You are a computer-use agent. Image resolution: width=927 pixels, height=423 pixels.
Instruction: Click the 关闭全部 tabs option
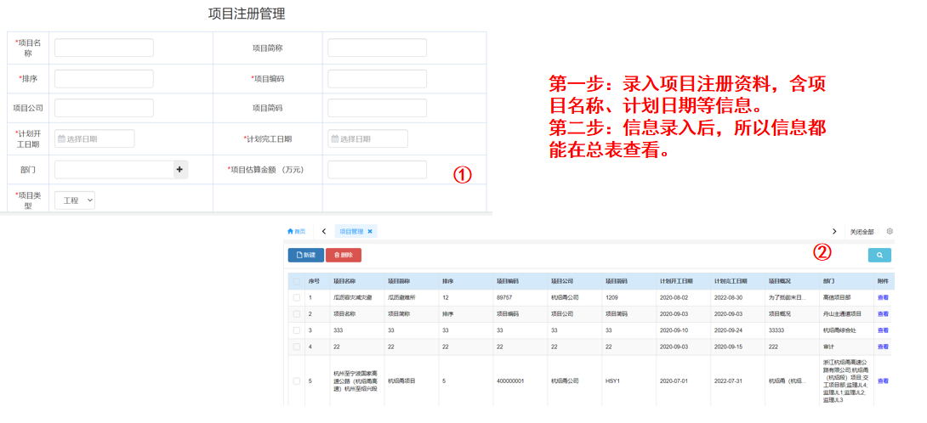pos(862,232)
